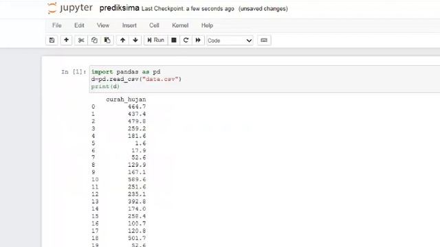Open the Cell menu
Viewport: 440px width, 247px height.
point(154,25)
